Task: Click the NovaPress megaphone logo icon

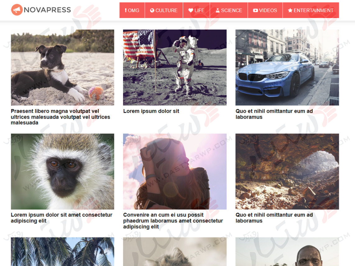Action: pyautogui.click(x=17, y=10)
